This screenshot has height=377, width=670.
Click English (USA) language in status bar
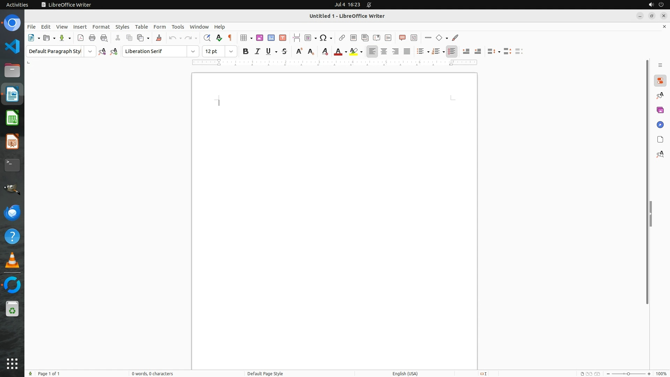pyautogui.click(x=405, y=374)
